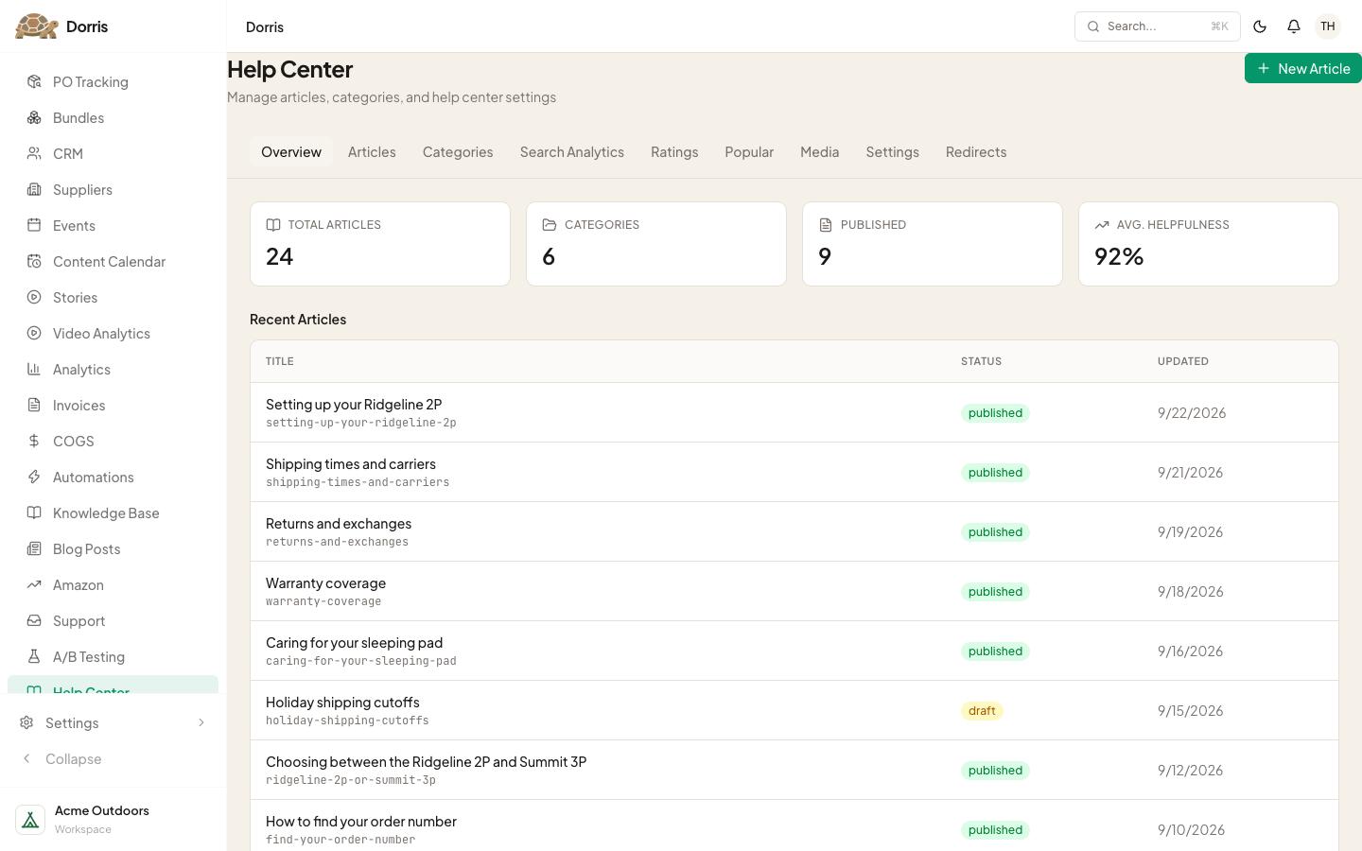Click the Dorris turtle logo
1362x851 pixels.
pos(37,26)
